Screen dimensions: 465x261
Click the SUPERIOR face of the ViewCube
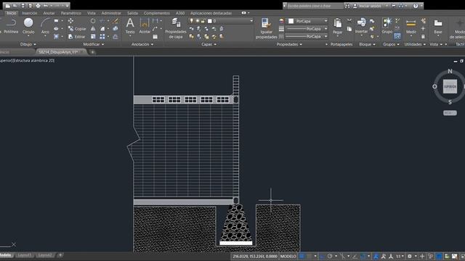point(450,87)
